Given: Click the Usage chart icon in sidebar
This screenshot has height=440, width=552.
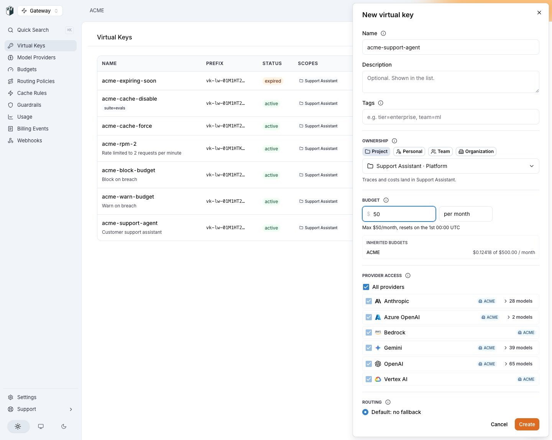Looking at the screenshot, I should coord(11,117).
